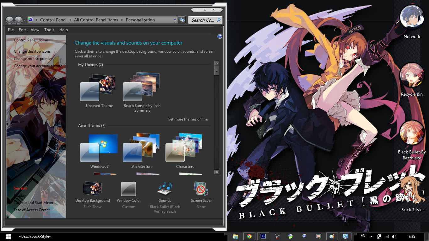This screenshot has height=241, width=429.
Task: Open the Tools menu
Action: click(x=49, y=29)
